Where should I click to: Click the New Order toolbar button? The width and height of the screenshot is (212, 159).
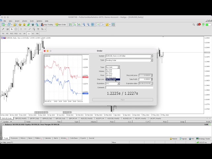[60, 25]
